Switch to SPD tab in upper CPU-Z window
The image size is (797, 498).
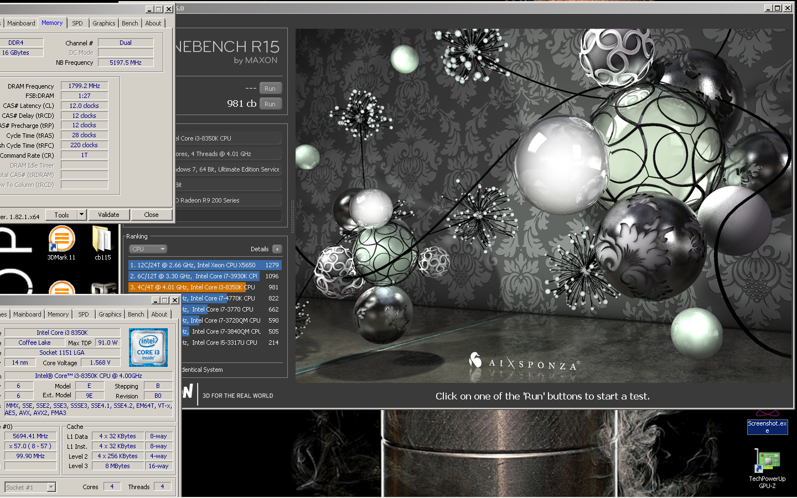tap(77, 23)
